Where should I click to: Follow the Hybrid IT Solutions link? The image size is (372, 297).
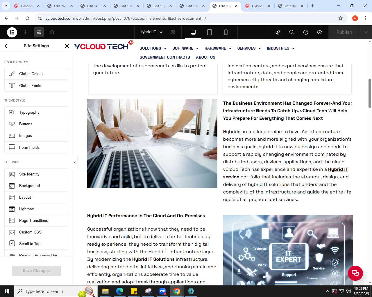click(153, 259)
